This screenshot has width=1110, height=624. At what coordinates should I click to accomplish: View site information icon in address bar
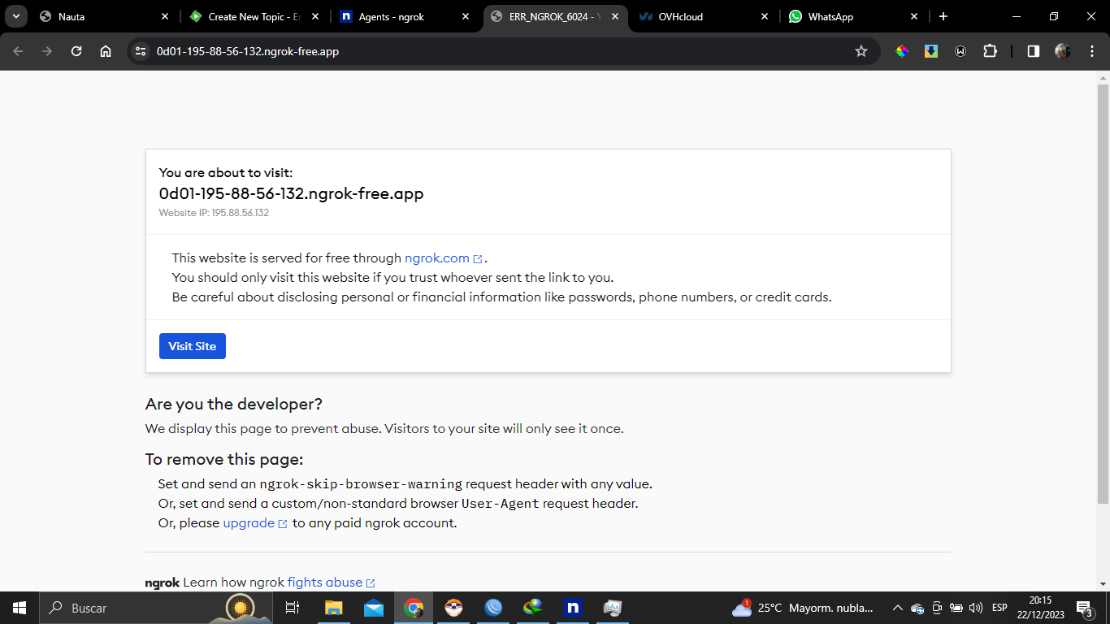click(x=141, y=51)
